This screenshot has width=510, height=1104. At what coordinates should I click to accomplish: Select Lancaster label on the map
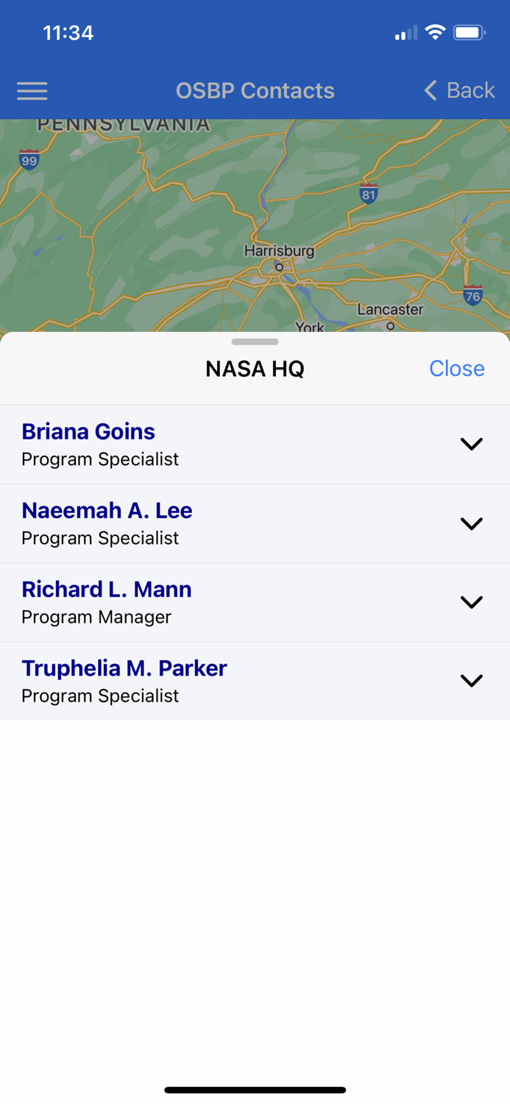click(x=391, y=309)
